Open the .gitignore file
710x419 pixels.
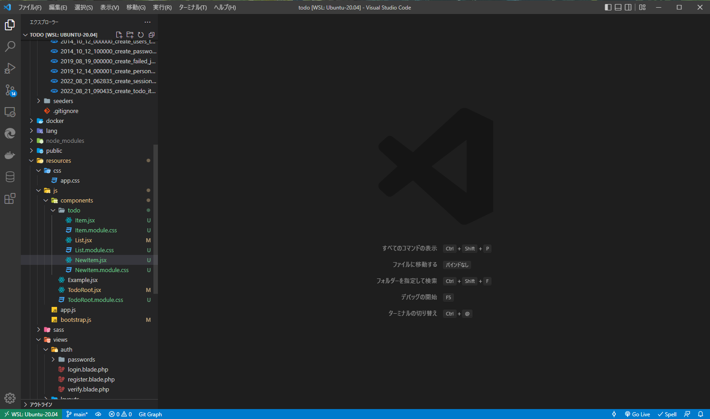click(x=89, y=111)
